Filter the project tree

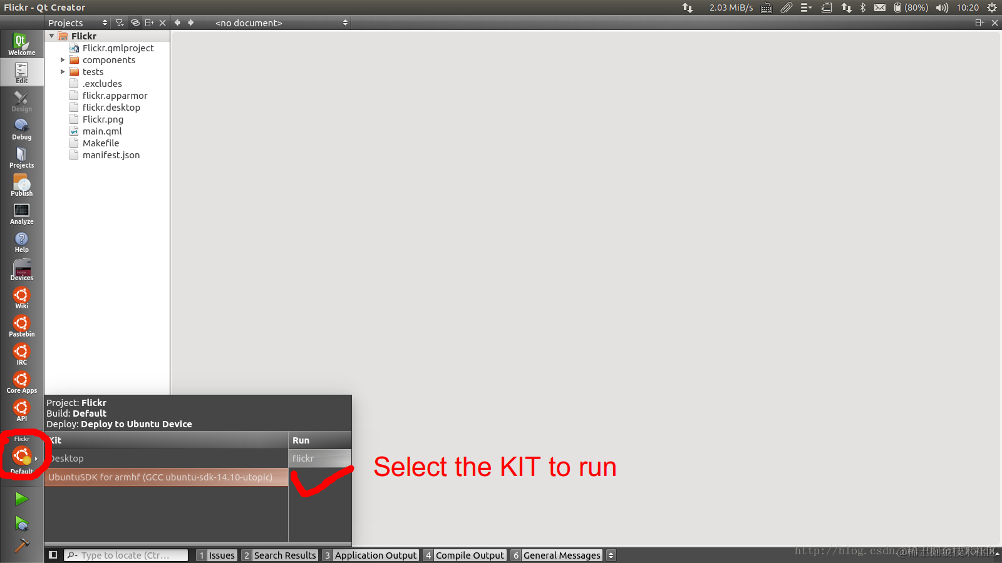coord(119,23)
